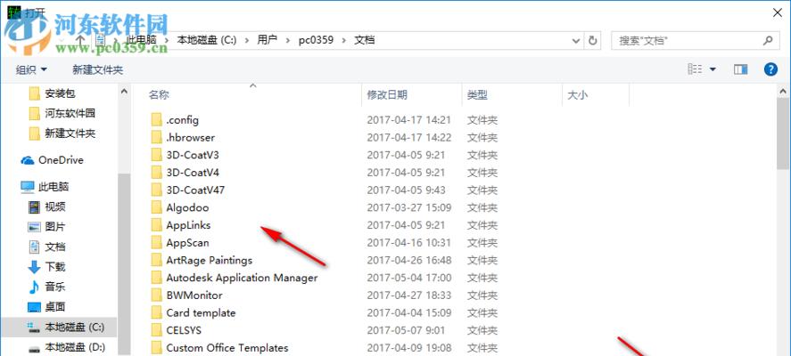Viewport: 791px width, 356px height.
Task: Click the change view icon
Action: pos(696,69)
